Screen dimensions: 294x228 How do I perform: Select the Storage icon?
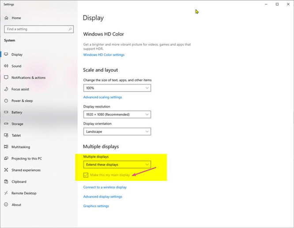6,124
